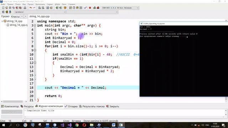Viewport: 228px width, 128px height.
Task: Click the Print toolbar icon
Action: (25, 8)
